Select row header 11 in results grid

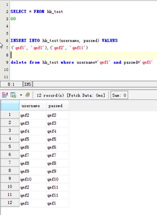pyautogui.click(x=10, y=195)
